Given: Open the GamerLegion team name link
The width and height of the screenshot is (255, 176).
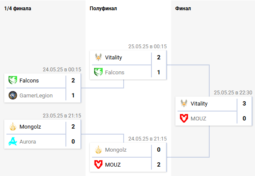Looking at the screenshot, I should coord(36,95).
